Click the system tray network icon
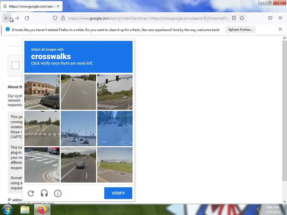Image resolution: width=287 pixels, height=215 pixels. [259, 209]
